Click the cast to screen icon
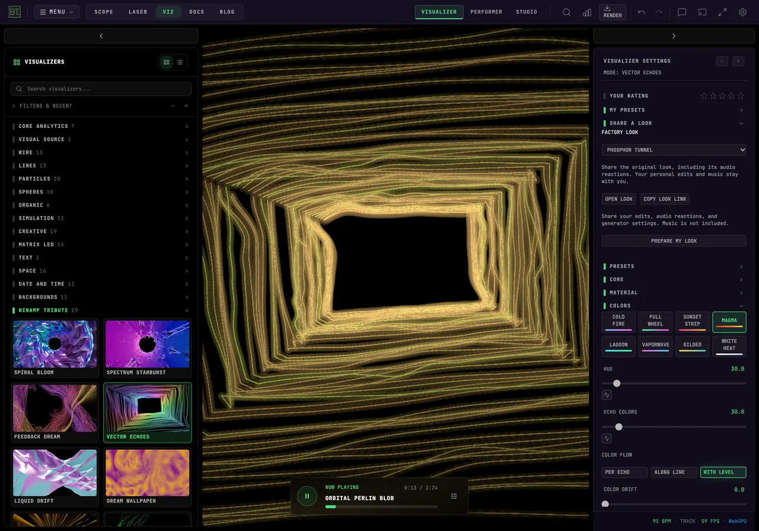 (x=702, y=12)
